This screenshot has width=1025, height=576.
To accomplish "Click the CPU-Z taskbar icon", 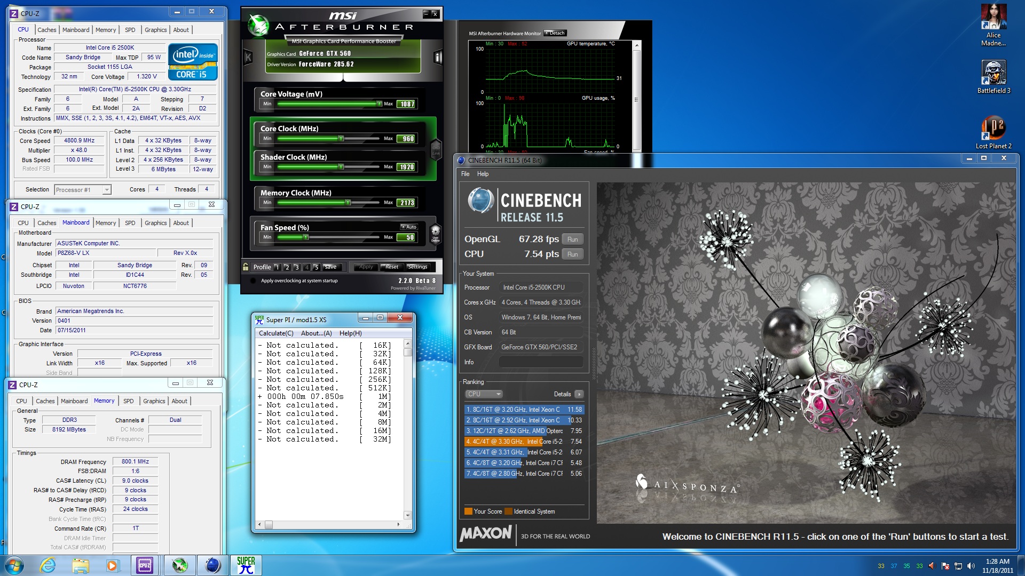I will coord(145,565).
